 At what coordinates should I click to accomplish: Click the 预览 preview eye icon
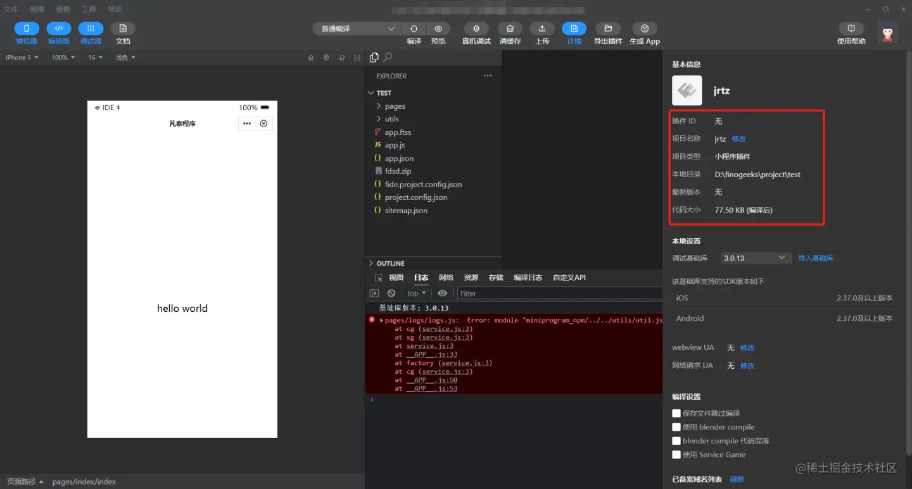(438, 28)
